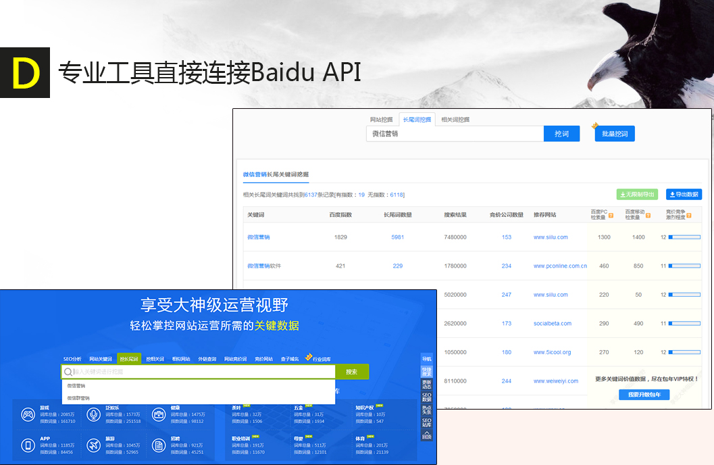Click the 招聘 document category icon
This screenshot has width=714, height=465.
(158, 445)
